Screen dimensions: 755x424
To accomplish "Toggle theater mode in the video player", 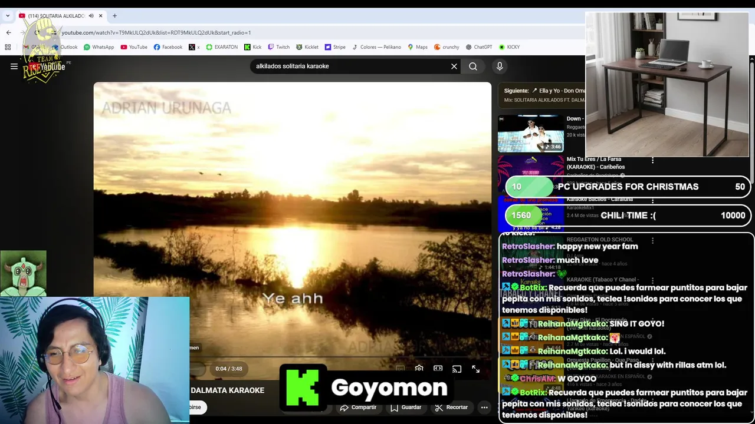I will coord(438,369).
